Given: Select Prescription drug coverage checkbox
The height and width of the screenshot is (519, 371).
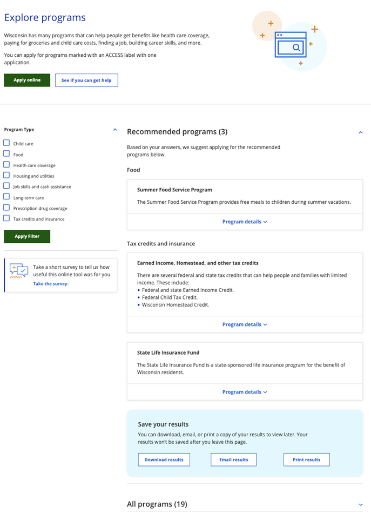Looking at the screenshot, I should 6,208.
